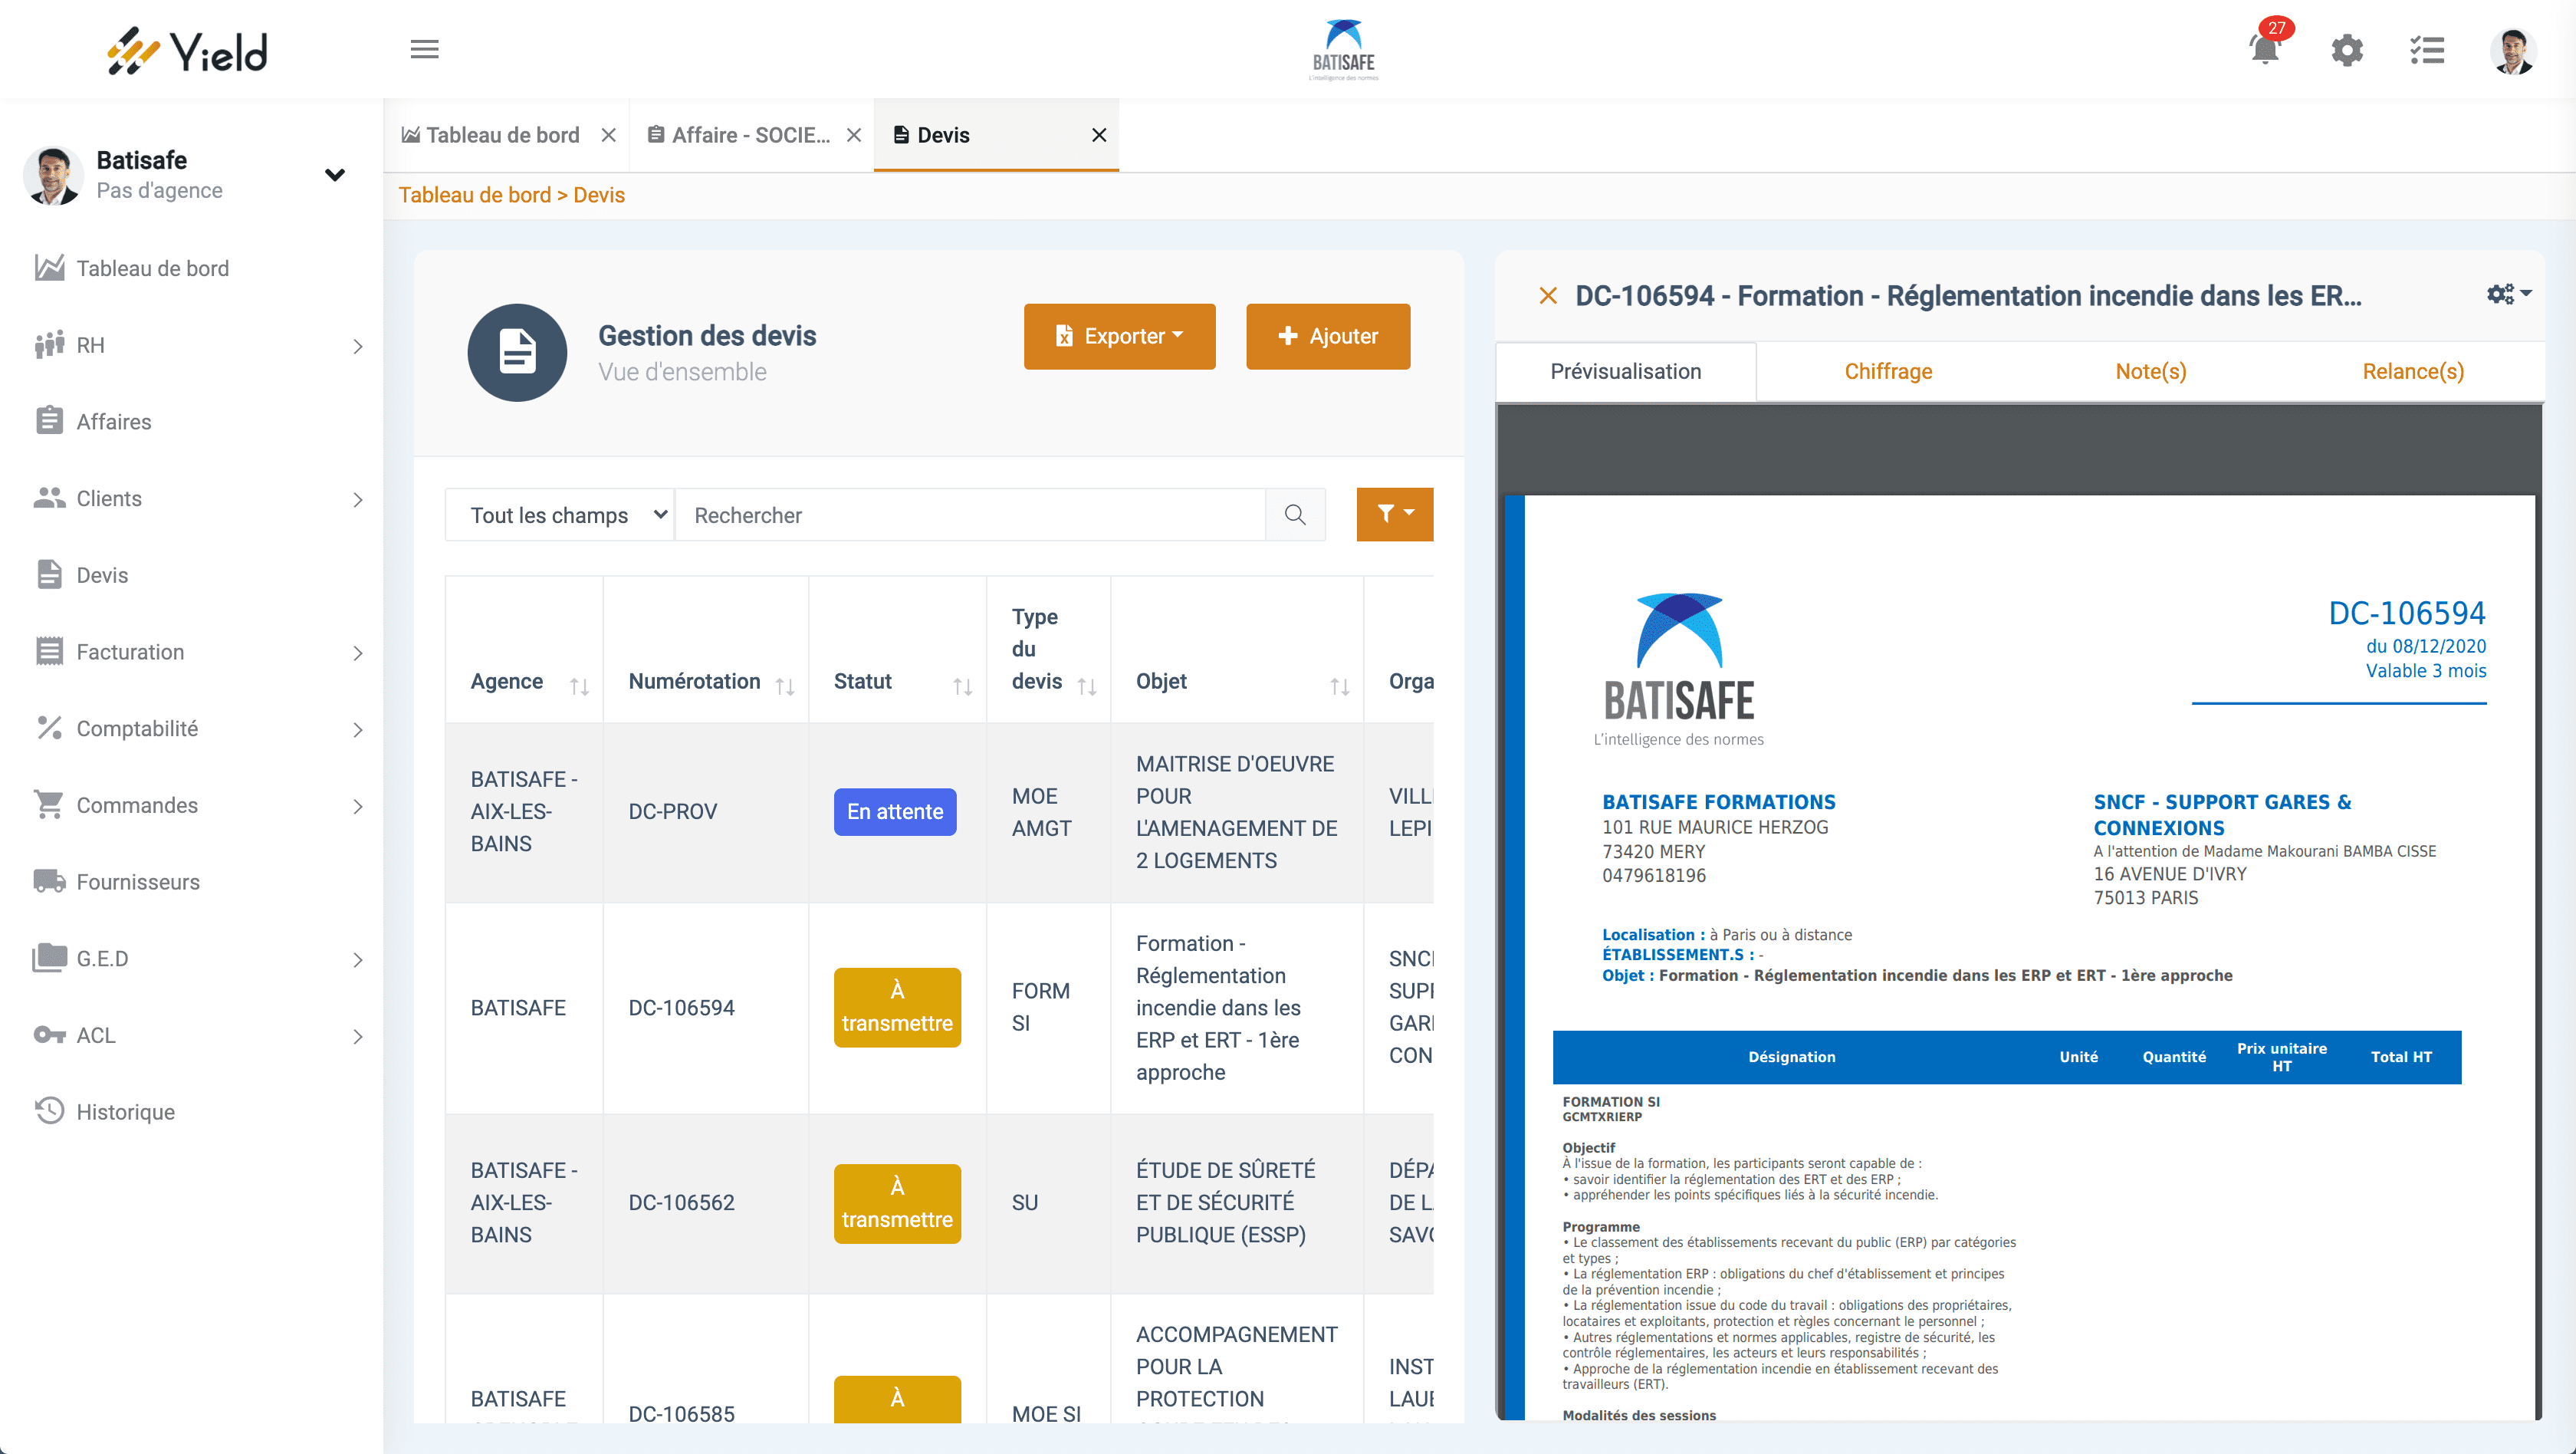Screen dimensions: 2576x1454
Task: Close the DC-106594 detail panel
Action: tap(1548, 295)
